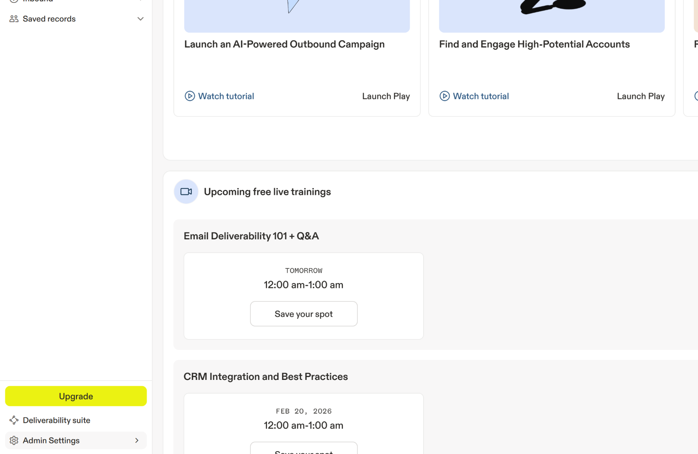Click the CRM Integration and Best Practices heading
Screen dimensions: 698x454
(x=265, y=377)
